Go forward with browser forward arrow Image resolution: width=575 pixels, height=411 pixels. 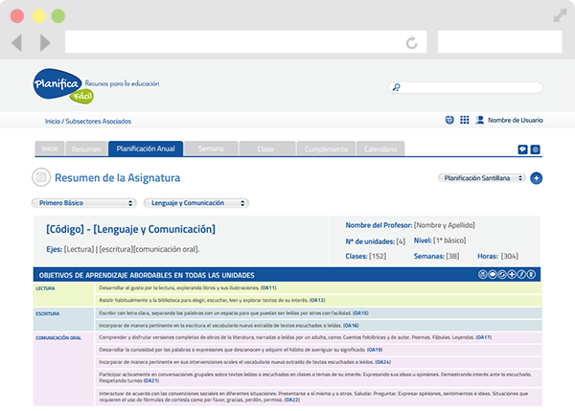[x=45, y=43]
